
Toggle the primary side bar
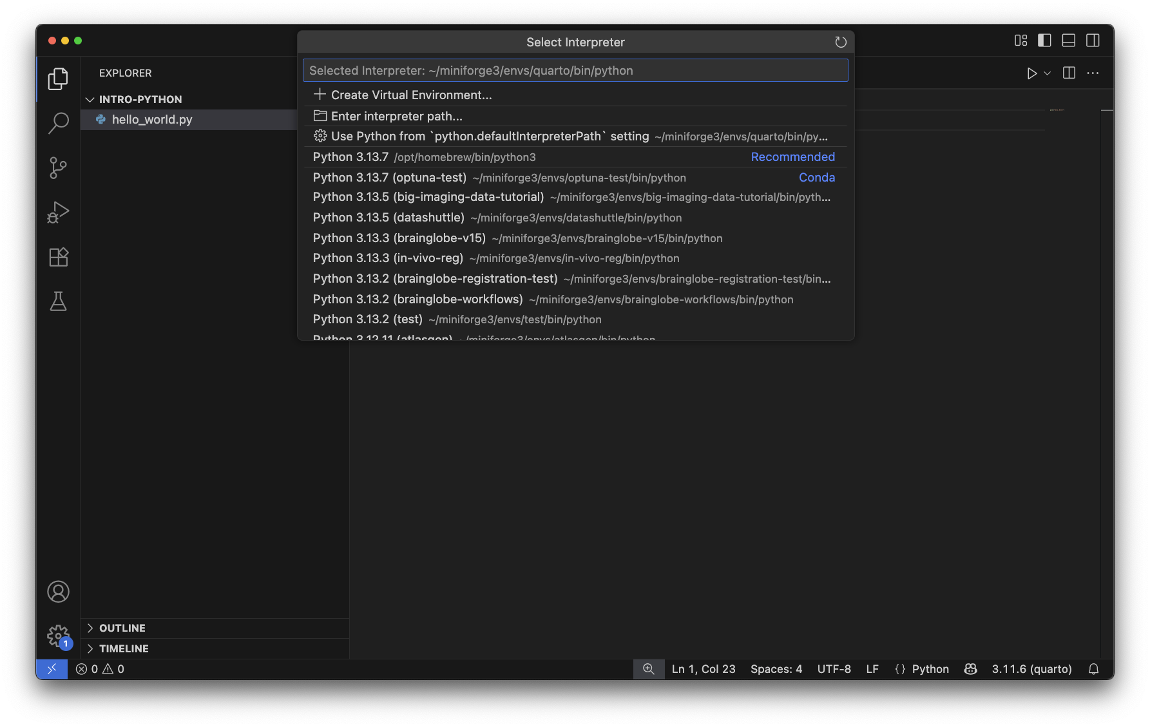1044,41
